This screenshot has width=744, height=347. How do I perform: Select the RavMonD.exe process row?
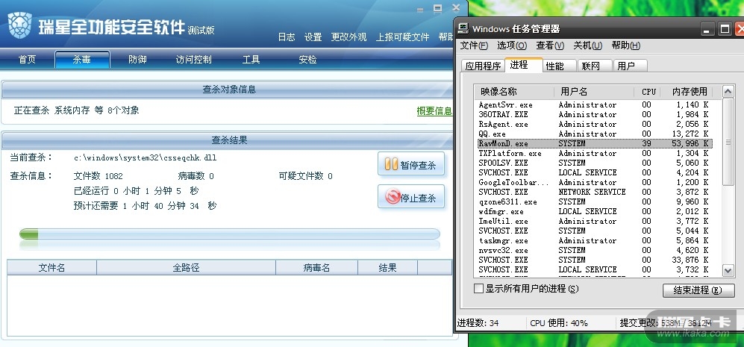594,143
